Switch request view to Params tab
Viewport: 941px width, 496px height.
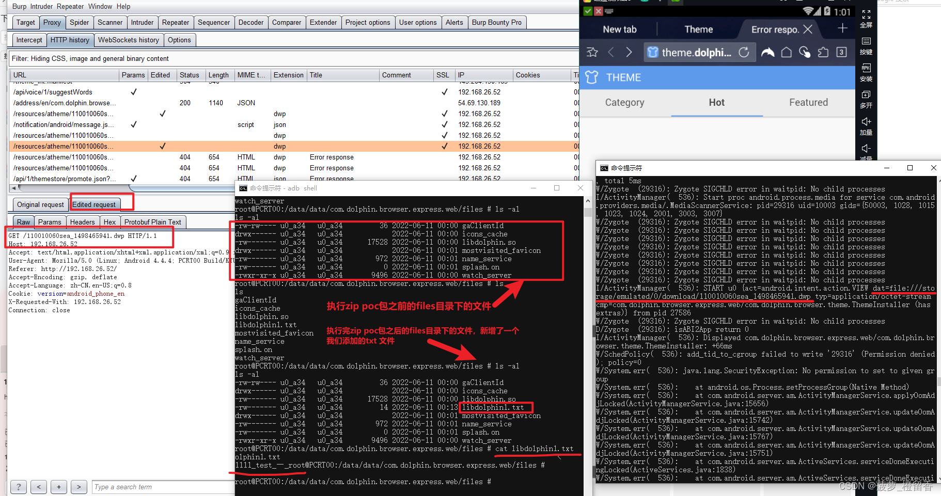(50, 222)
